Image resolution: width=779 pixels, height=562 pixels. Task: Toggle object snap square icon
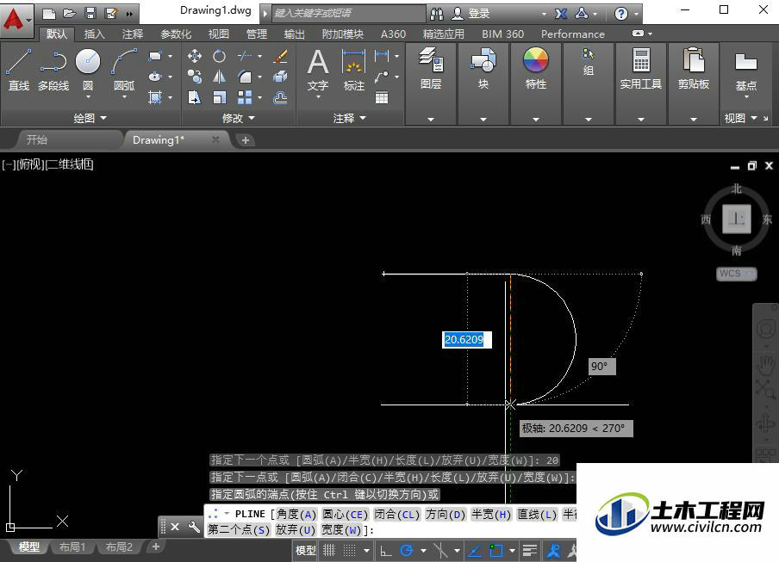(x=495, y=550)
